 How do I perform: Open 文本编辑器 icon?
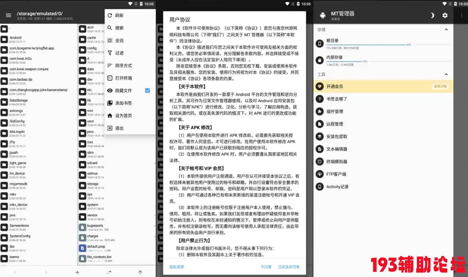tap(320, 149)
